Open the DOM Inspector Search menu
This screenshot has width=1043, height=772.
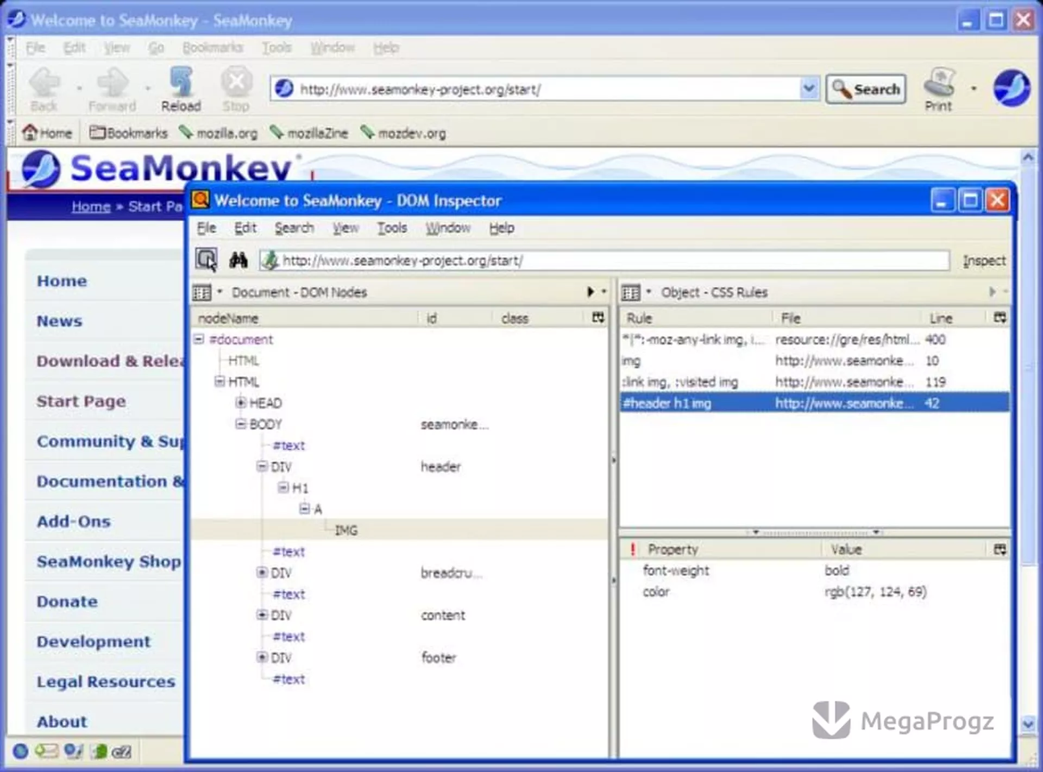(294, 228)
